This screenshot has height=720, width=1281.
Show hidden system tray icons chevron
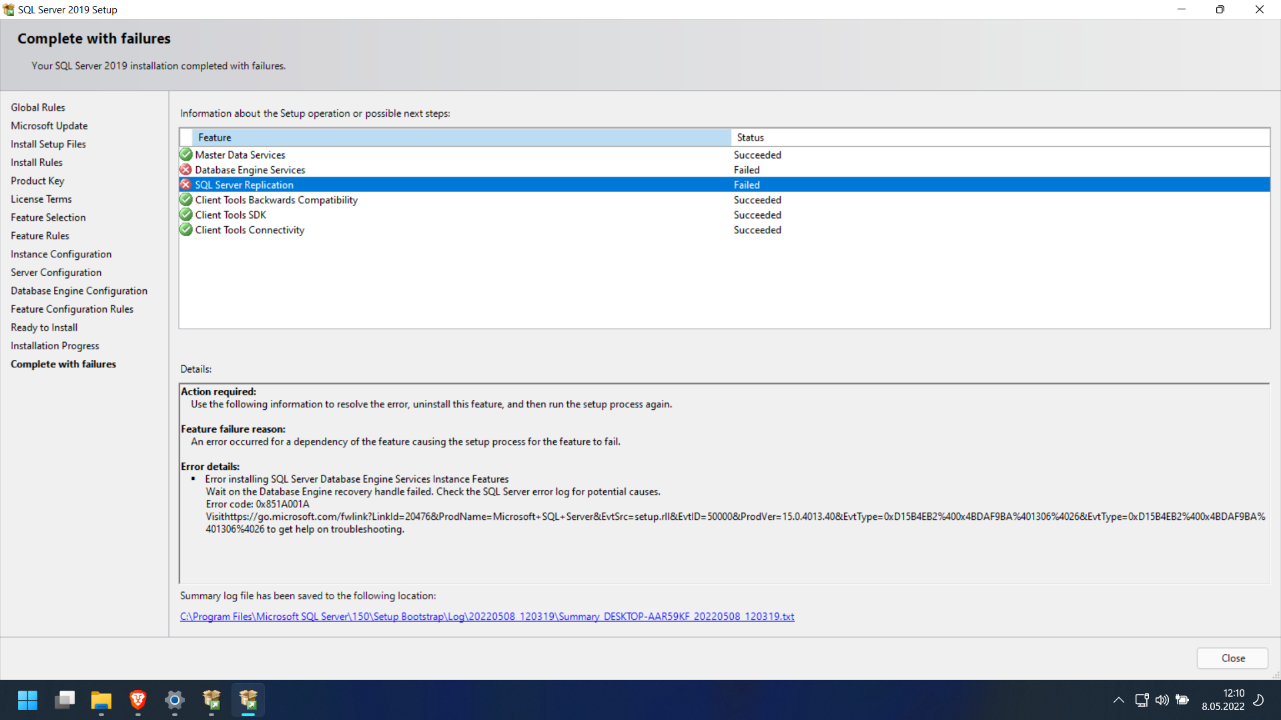[1119, 700]
